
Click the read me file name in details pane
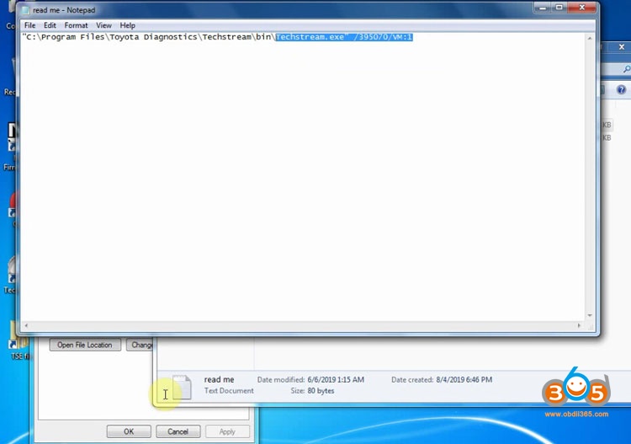pyautogui.click(x=219, y=379)
